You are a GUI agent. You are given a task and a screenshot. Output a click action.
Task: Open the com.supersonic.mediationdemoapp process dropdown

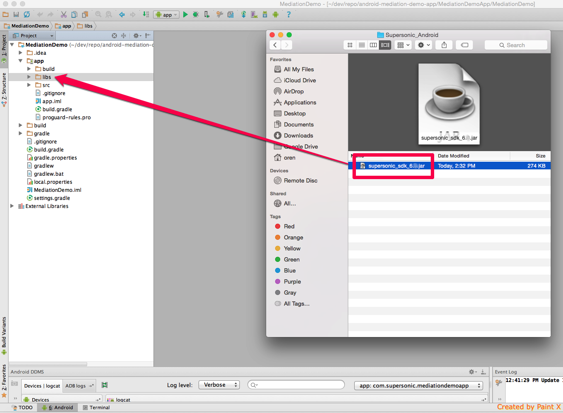click(x=418, y=385)
